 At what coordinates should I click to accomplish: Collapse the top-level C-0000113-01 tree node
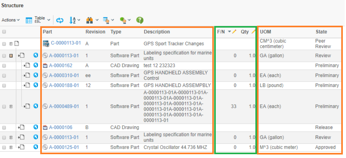pyautogui.click(x=11, y=43)
